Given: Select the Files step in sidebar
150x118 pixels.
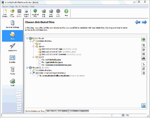Looking at the screenshot, I should [x=12, y=36].
